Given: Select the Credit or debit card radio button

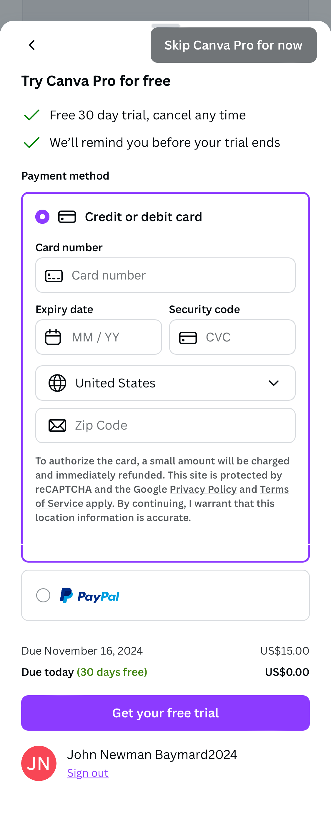Looking at the screenshot, I should [42, 216].
